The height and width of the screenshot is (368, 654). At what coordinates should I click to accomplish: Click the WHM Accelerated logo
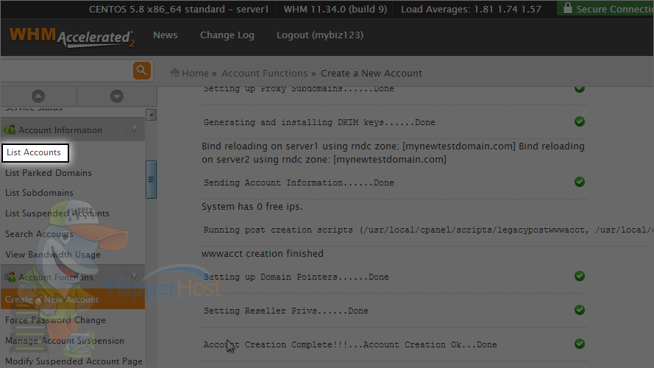click(72, 37)
